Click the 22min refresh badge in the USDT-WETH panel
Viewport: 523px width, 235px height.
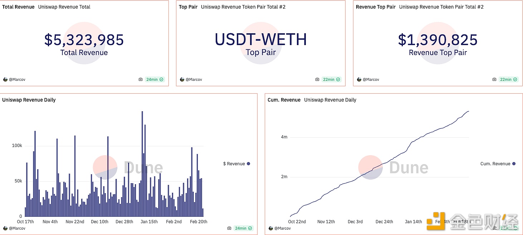[x=331, y=79]
